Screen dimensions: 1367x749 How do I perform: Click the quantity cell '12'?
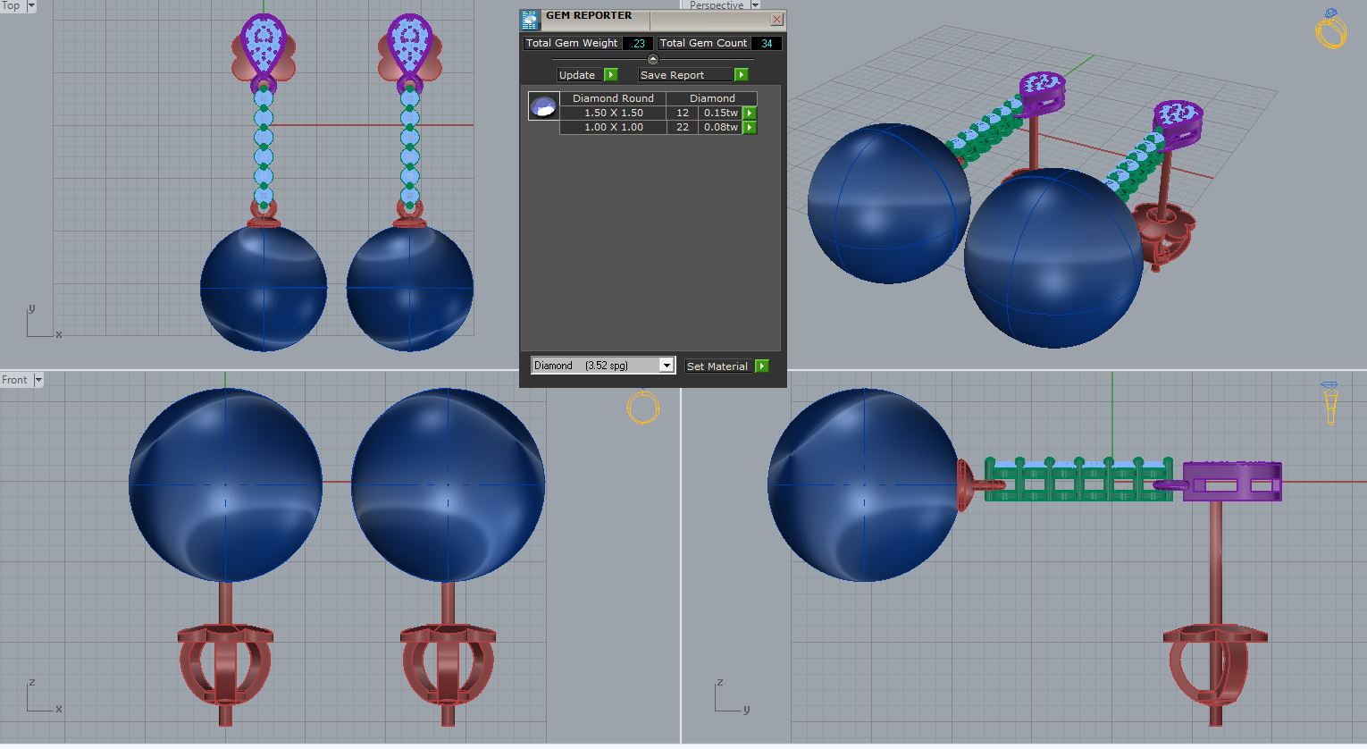[683, 114]
